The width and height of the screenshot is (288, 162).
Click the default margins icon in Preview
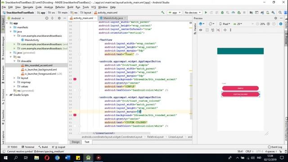coord(218,30)
